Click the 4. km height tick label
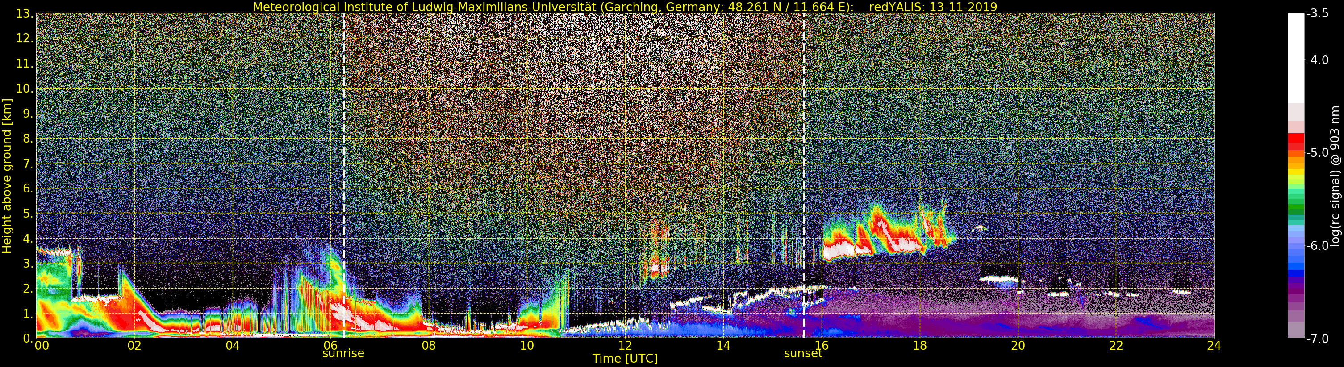The height and width of the screenshot is (367, 1344). point(28,238)
